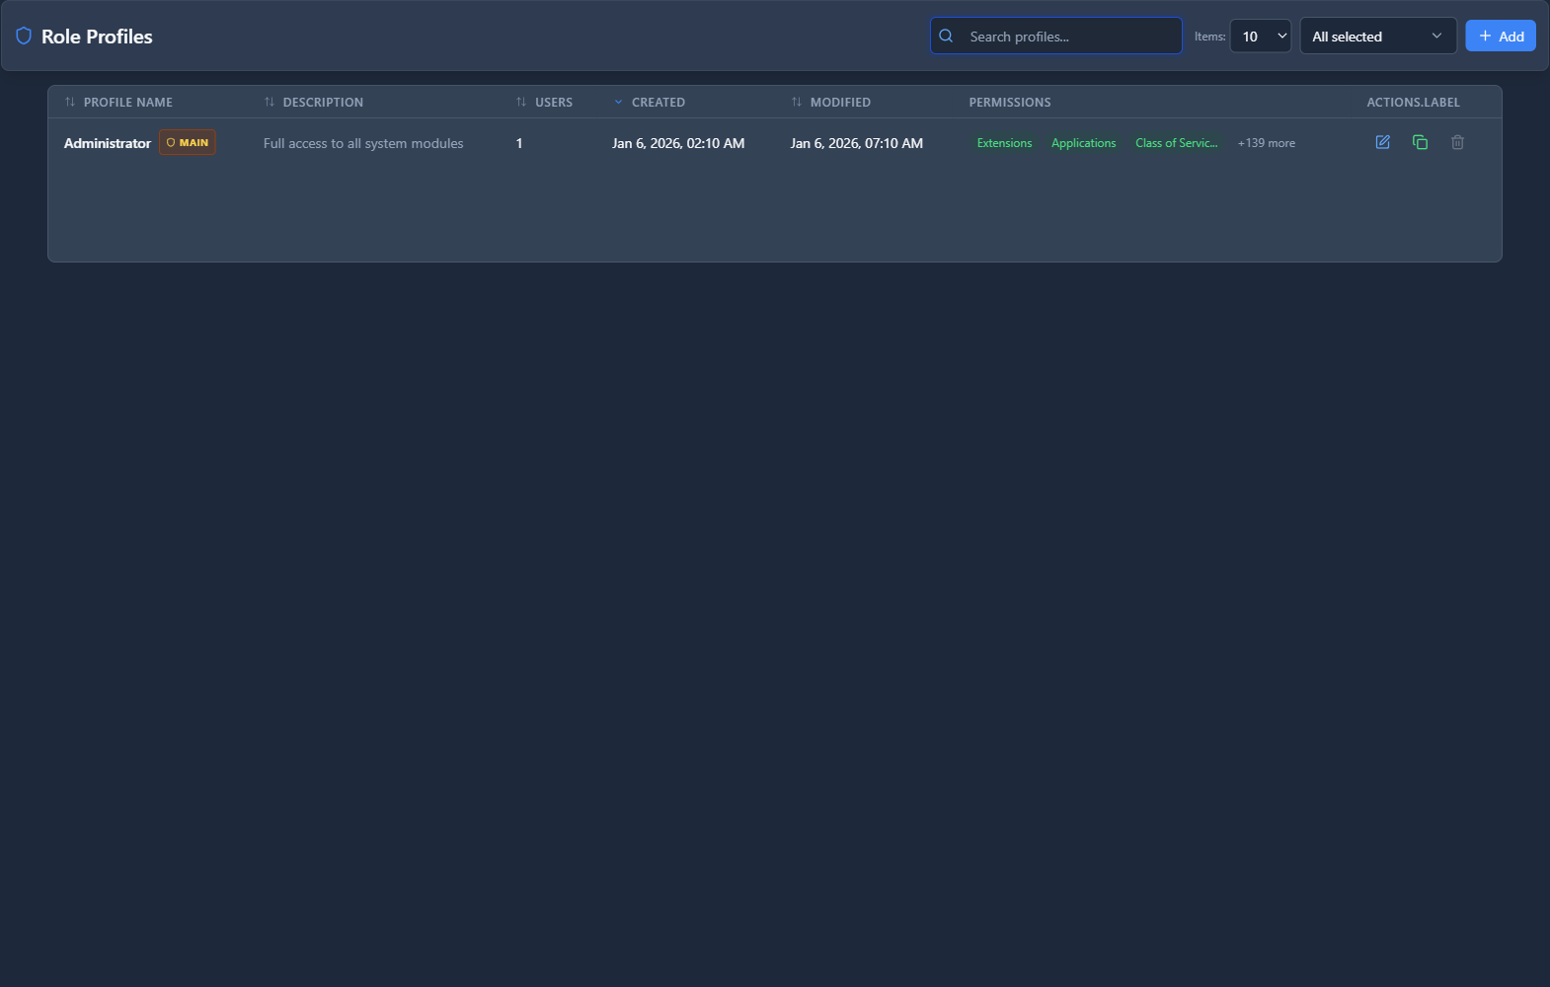
Task: Click the edit icon for Administrator profile
Action: coord(1382,142)
